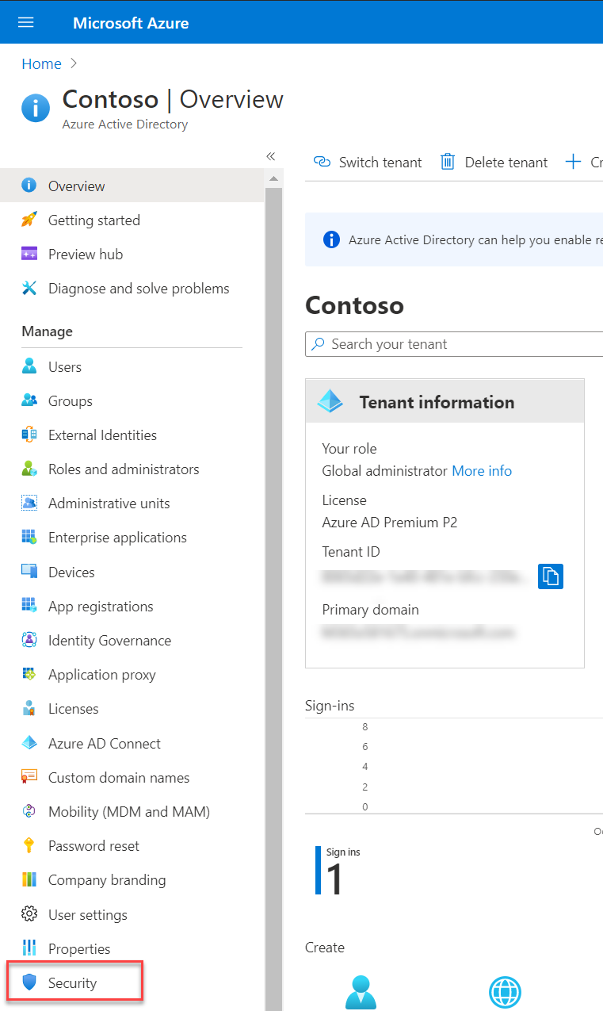The width and height of the screenshot is (603, 1011).
Task: Click the breadcrumb chevron after Home
Action: pos(74,63)
